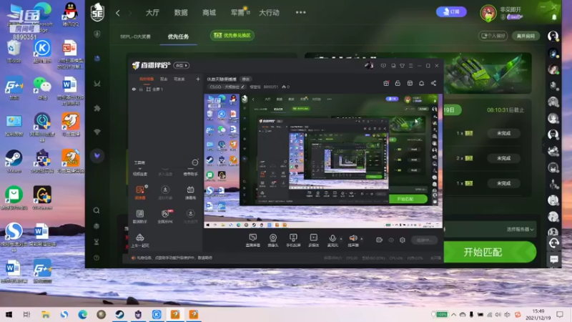Click the first 未完成 task button
Viewport: 572px width, 322px height.
click(x=503, y=133)
